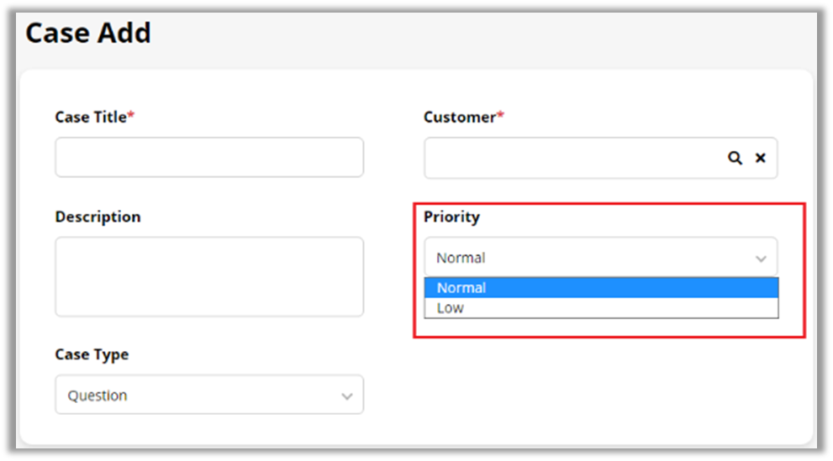Viewport: 833px width, 461px height.
Task: Click the Description label text
Action: [x=98, y=217]
